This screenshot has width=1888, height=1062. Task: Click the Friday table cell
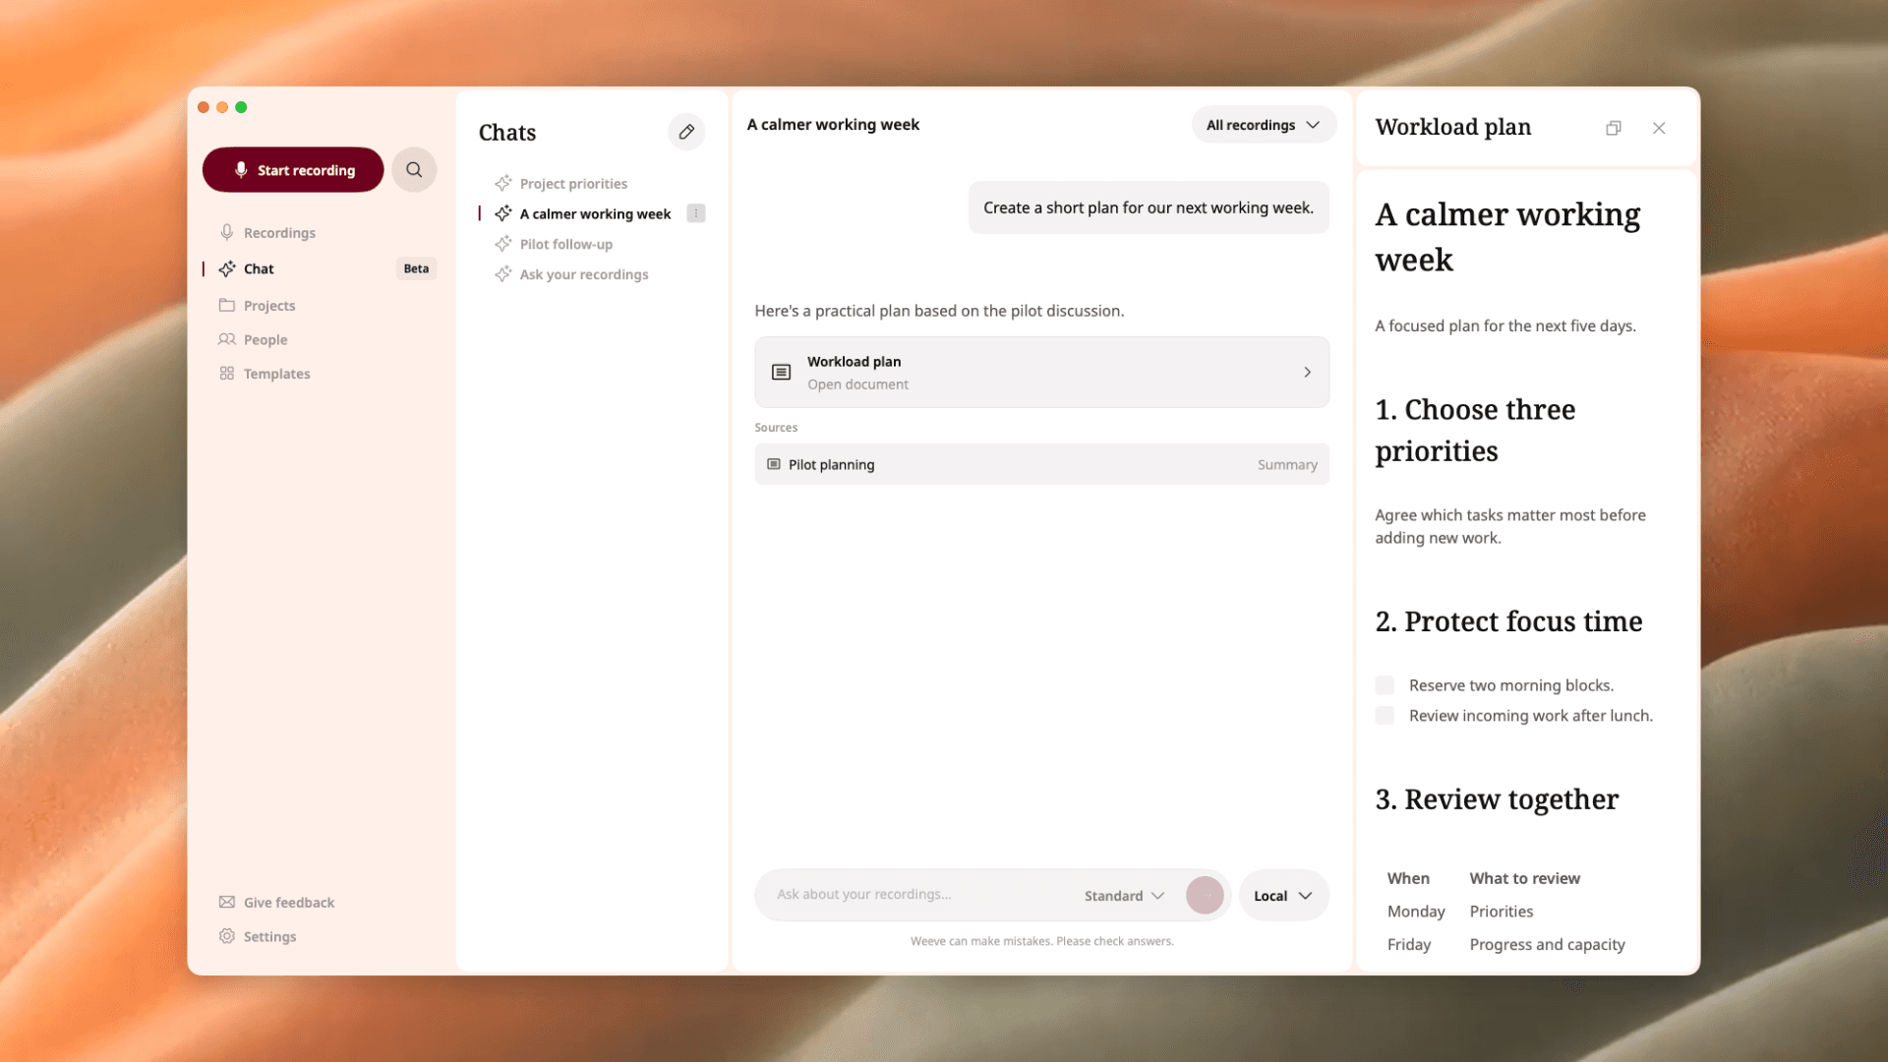pyautogui.click(x=1408, y=944)
